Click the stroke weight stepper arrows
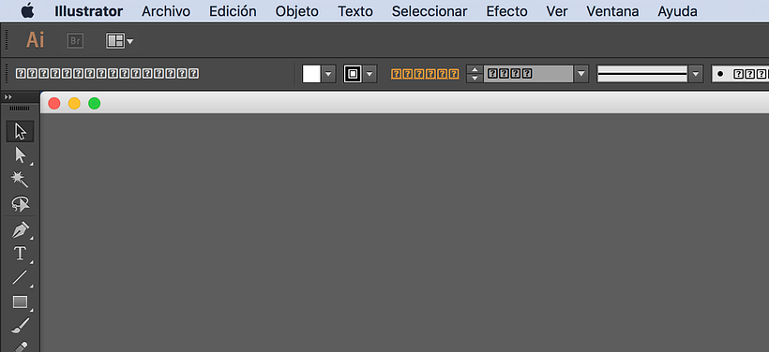 point(475,74)
